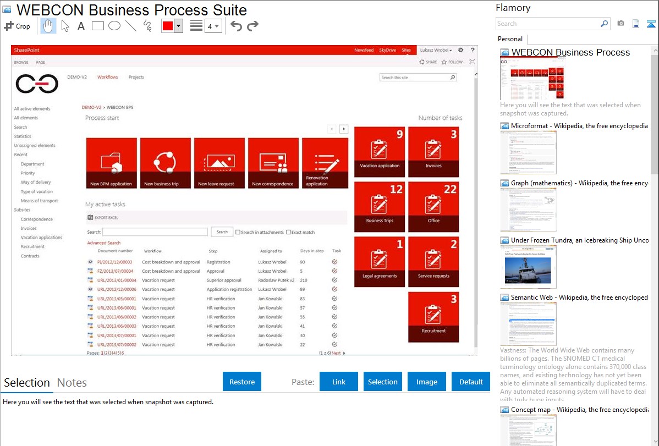The height and width of the screenshot is (446, 659).
Task: Open New correspondence tile
Action: tap(273, 163)
